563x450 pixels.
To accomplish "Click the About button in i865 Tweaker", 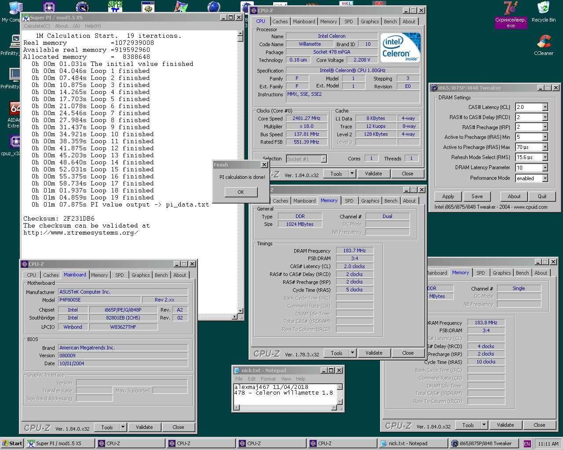I will click(514, 196).
